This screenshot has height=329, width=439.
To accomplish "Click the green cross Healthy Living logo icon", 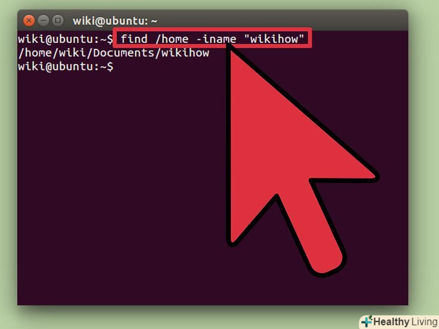I will click(x=367, y=321).
